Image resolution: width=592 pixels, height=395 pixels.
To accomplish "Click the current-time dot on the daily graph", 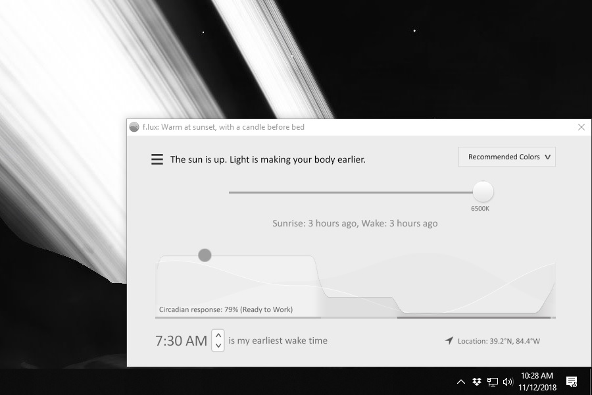I will click(205, 255).
